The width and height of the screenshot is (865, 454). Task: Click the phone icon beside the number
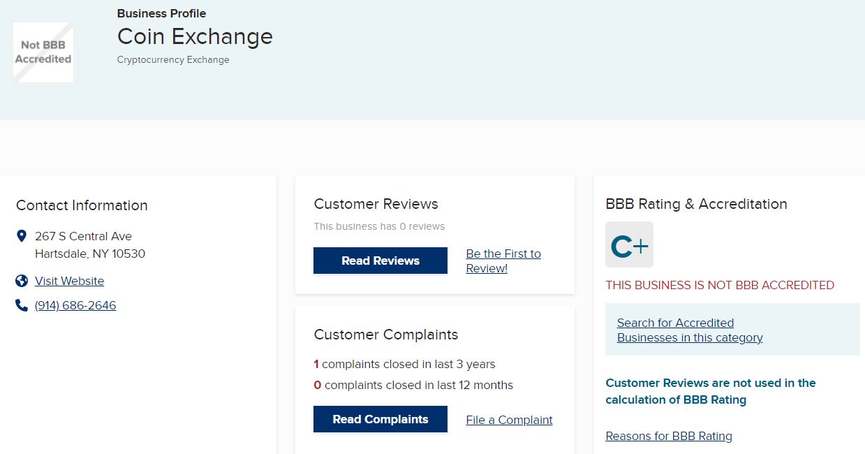coord(22,305)
